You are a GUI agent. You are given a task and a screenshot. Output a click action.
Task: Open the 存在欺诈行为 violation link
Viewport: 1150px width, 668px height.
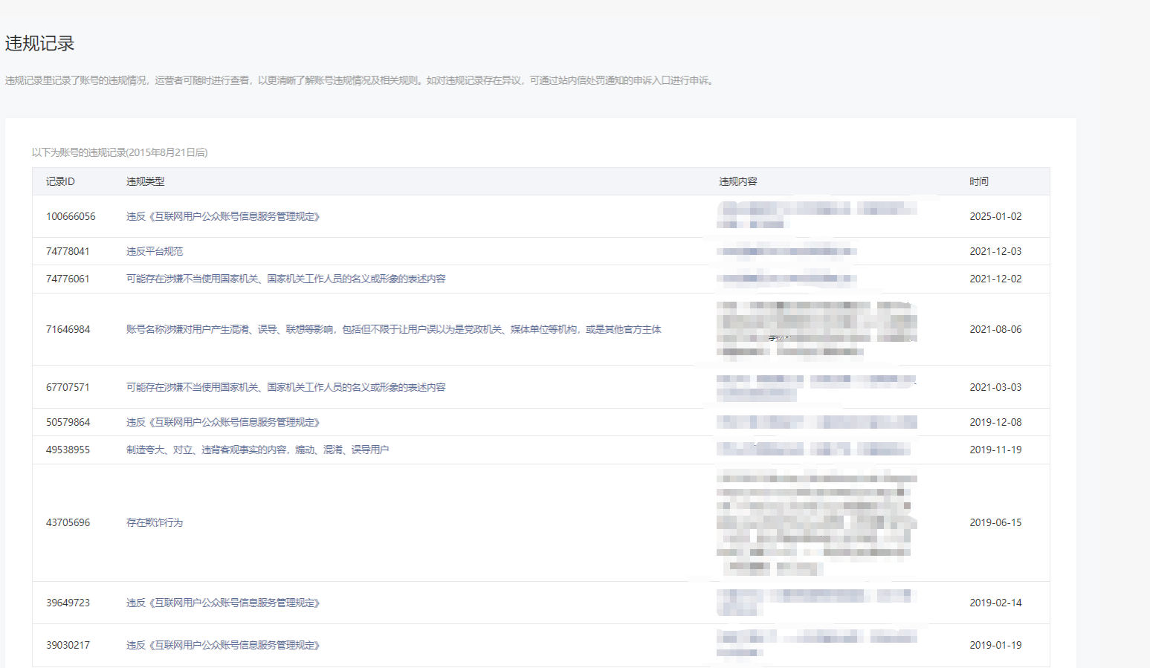[x=154, y=522]
